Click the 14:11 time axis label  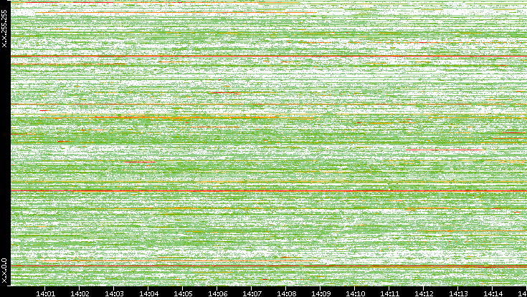389,293
